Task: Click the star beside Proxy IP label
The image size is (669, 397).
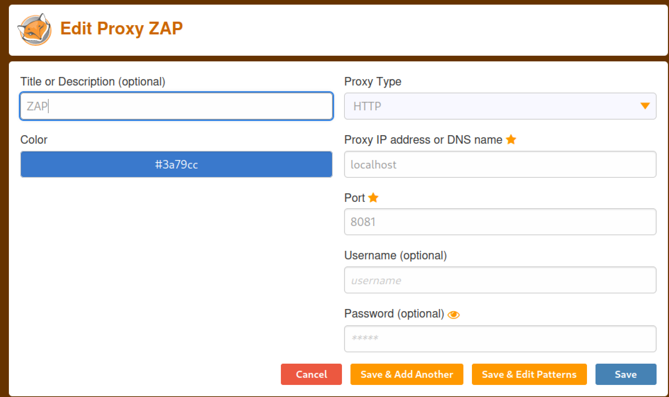Action: [x=511, y=139]
